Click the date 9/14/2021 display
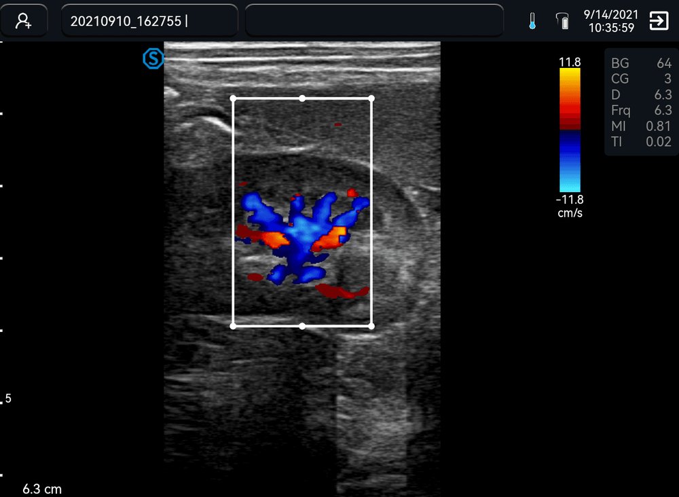 pyautogui.click(x=611, y=14)
